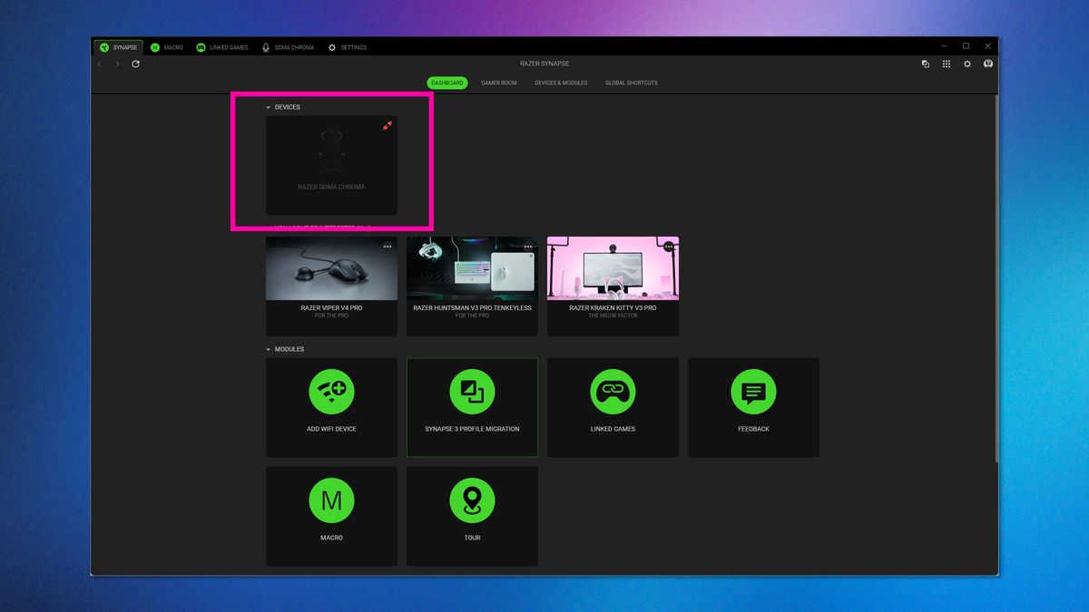
Task: Select the Dashboard sub-tab
Action: [x=447, y=83]
